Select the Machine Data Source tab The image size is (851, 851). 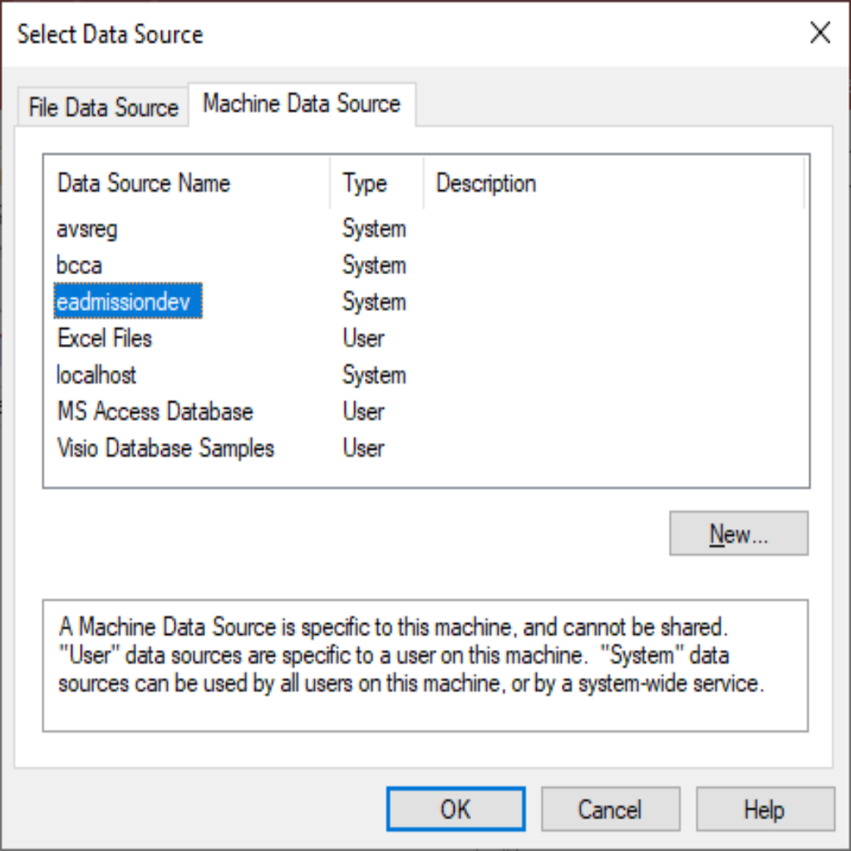302,104
